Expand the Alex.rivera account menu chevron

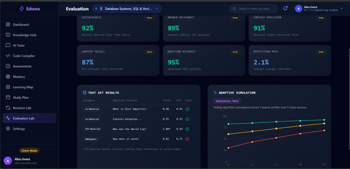pos(341,9)
